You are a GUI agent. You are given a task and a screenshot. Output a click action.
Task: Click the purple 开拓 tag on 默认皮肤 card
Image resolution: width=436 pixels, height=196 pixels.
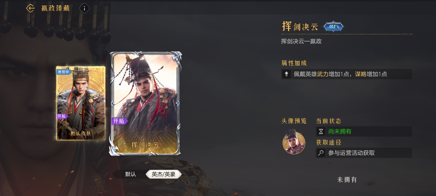point(62,116)
